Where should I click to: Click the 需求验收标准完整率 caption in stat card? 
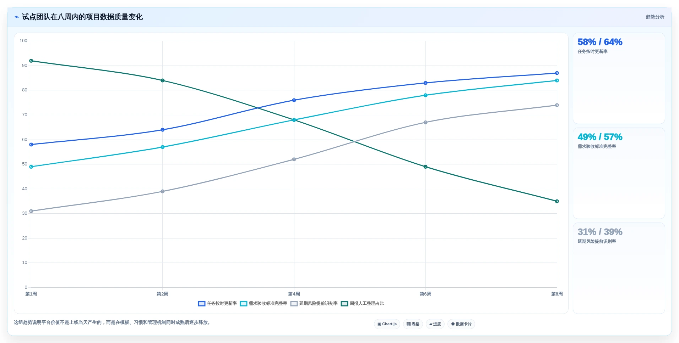(597, 146)
